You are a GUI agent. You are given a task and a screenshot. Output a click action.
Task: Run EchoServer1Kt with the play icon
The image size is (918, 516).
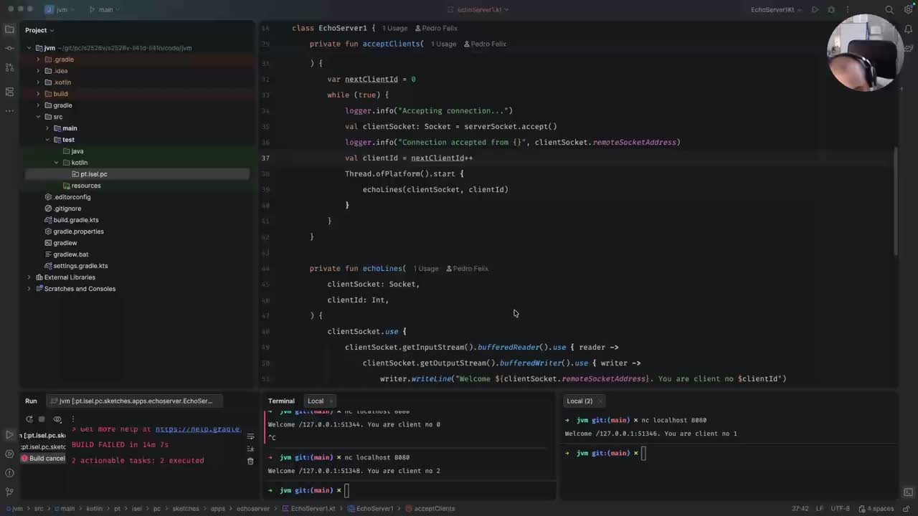[815, 10]
